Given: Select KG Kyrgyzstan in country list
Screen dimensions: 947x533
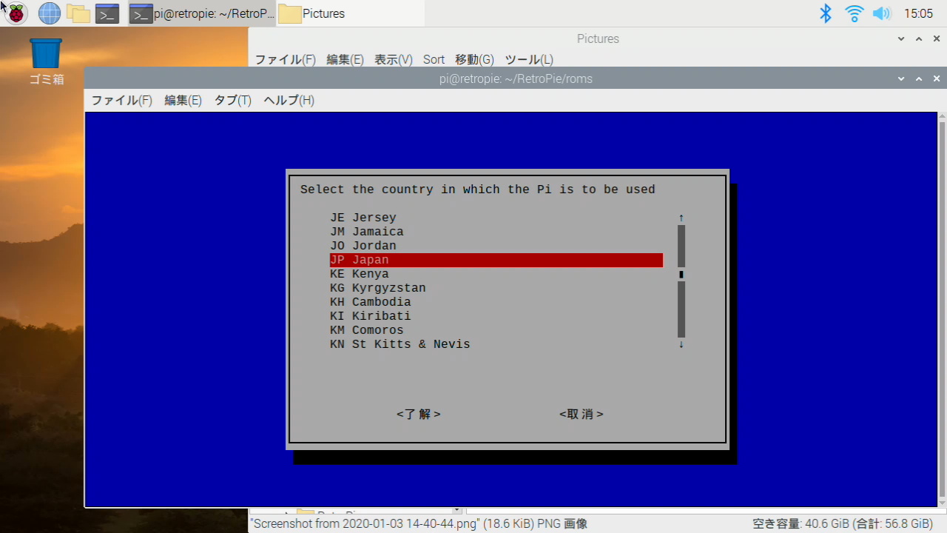Looking at the screenshot, I should click(496, 288).
